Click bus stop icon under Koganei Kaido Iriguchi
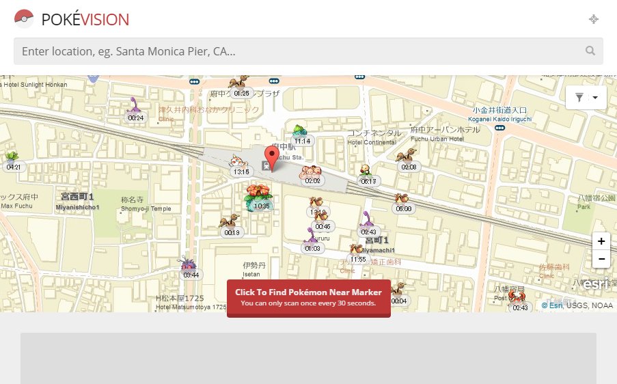Viewport: 617px width, 384px height. point(499,128)
